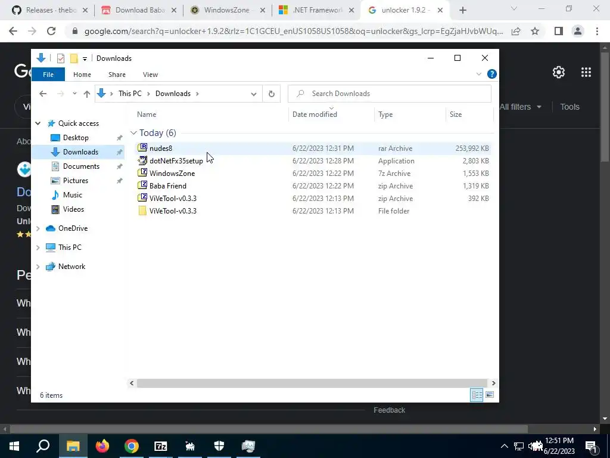Open the address bar history dropdown
Image resolution: width=610 pixels, height=458 pixels.
pyautogui.click(x=254, y=94)
